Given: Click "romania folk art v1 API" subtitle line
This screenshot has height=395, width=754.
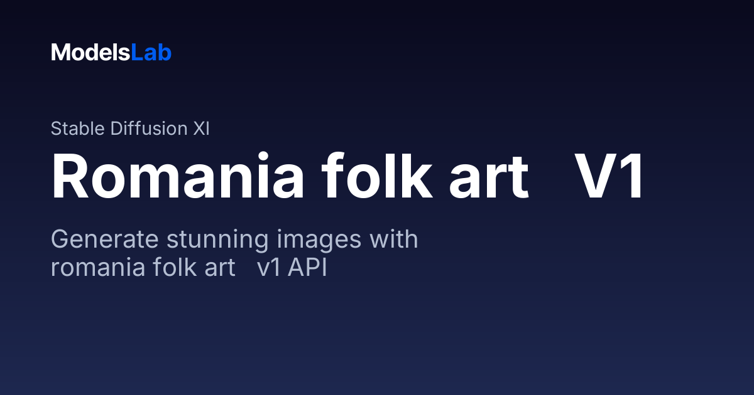Looking at the screenshot, I should coord(189,268).
